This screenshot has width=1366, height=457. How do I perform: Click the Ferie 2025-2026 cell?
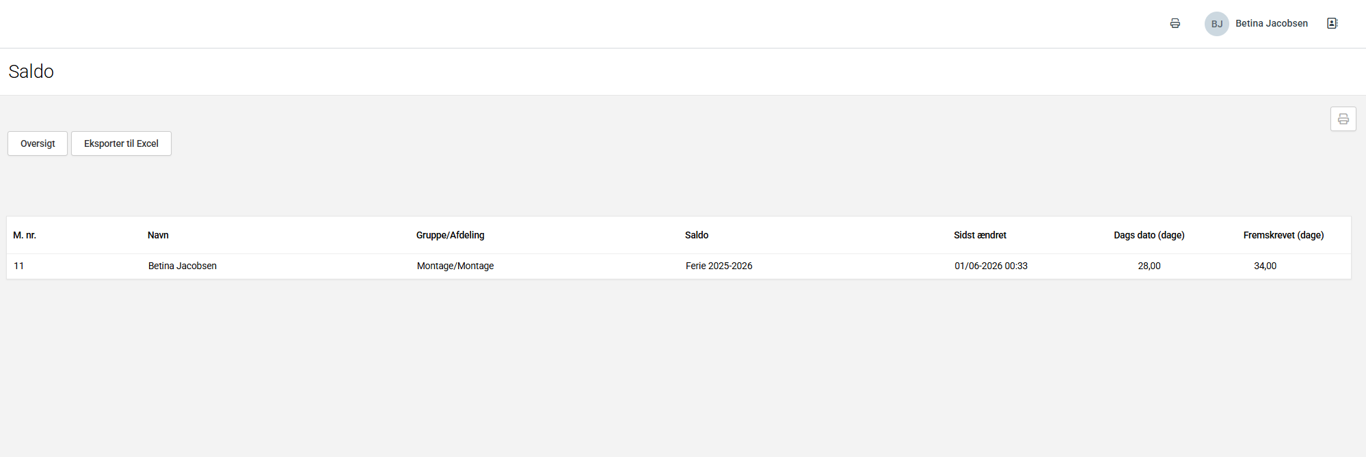click(x=719, y=266)
